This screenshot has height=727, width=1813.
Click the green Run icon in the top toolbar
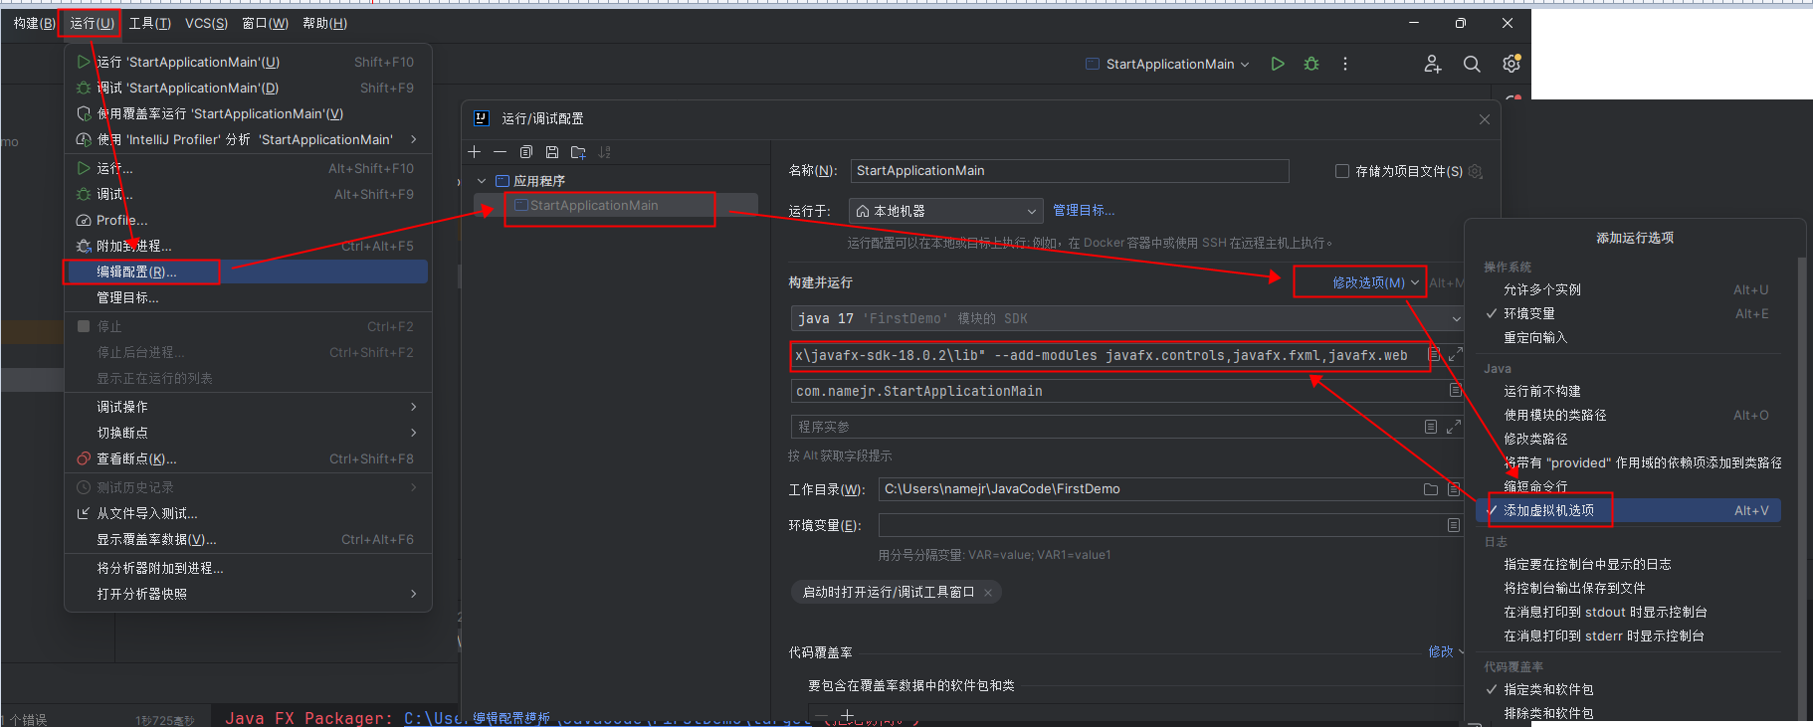1278,64
